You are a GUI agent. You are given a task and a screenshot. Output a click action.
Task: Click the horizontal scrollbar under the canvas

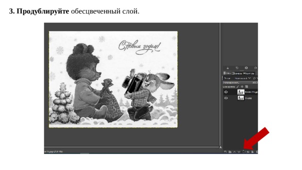pos(131,147)
